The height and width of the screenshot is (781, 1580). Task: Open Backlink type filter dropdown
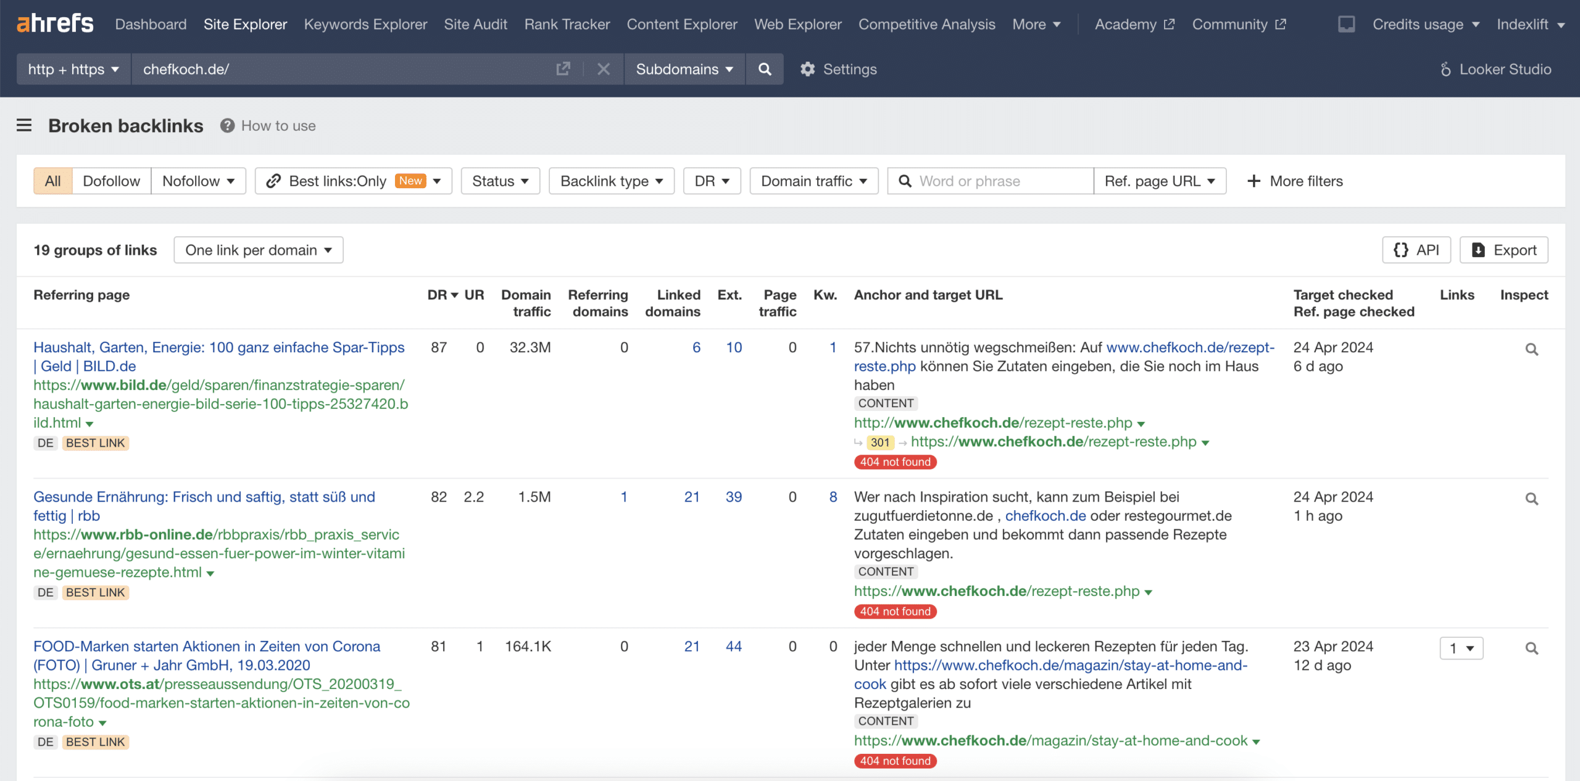[612, 181]
